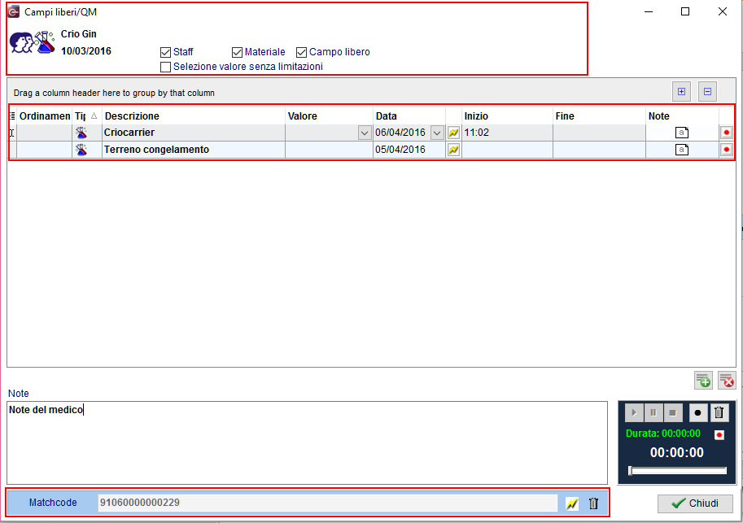Expand all groups with plus button
The image size is (743, 523).
click(681, 91)
